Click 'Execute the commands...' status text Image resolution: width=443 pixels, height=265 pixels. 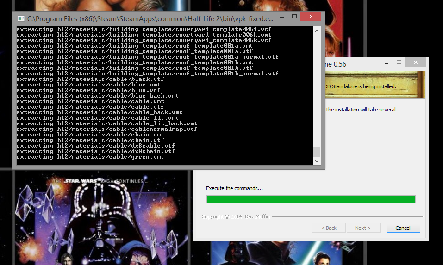click(x=235, y=188)
